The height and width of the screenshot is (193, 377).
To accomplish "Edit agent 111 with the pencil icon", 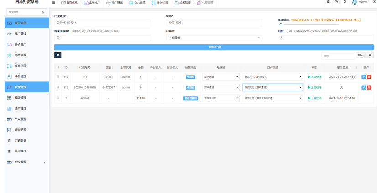I will pos(364,77).
